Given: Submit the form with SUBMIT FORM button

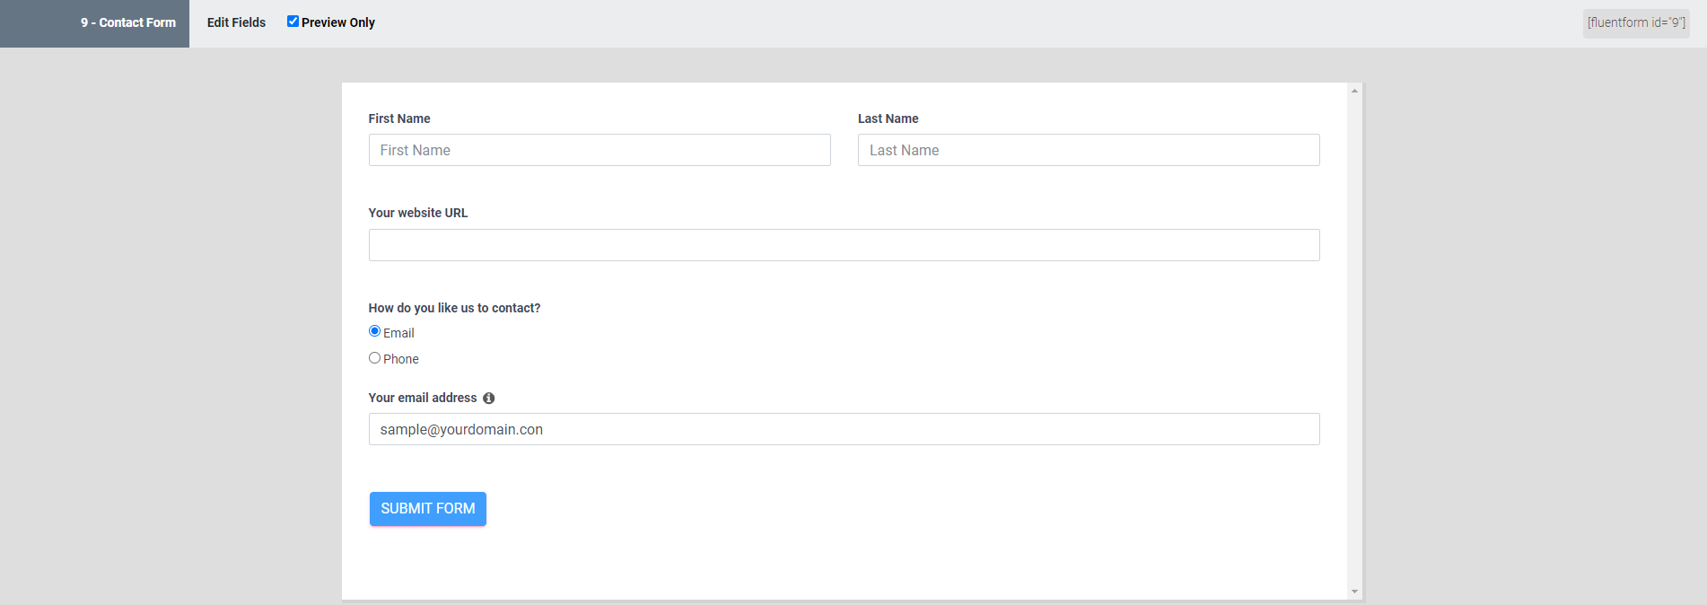Looking at the screenshot, I should [428, 509].
